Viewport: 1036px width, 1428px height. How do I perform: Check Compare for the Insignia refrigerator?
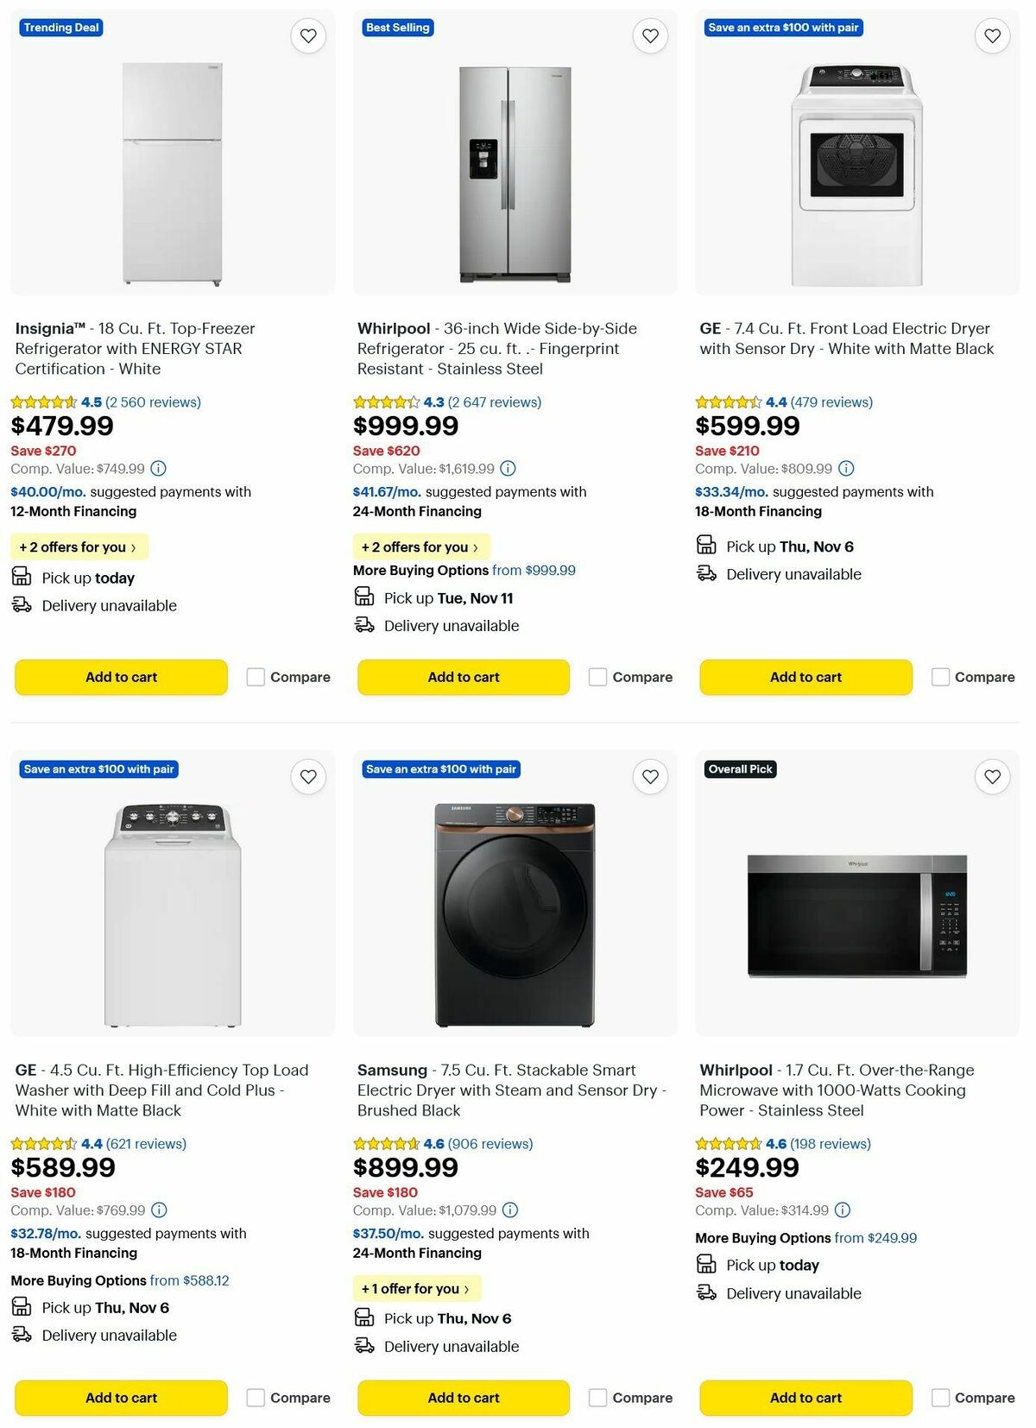[x=256, y=677]
